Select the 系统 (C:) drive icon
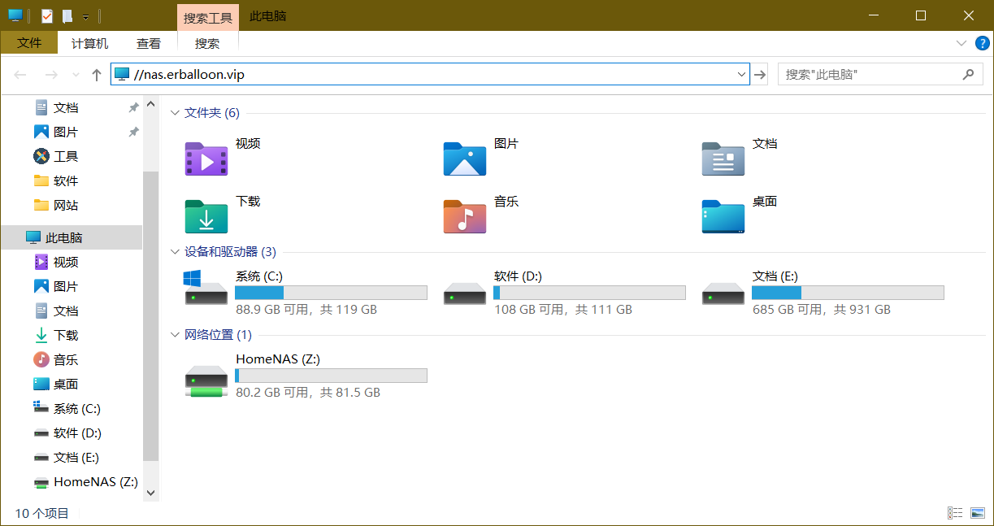The height and width of the screenshot is (526, 994). [206, 290]
